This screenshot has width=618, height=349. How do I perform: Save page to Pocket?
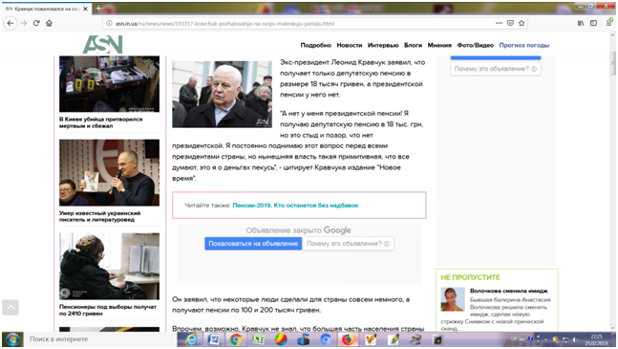(510, 23)
